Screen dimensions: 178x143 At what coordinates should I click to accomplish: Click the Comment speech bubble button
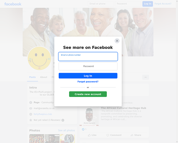click(x=114, y=135)
